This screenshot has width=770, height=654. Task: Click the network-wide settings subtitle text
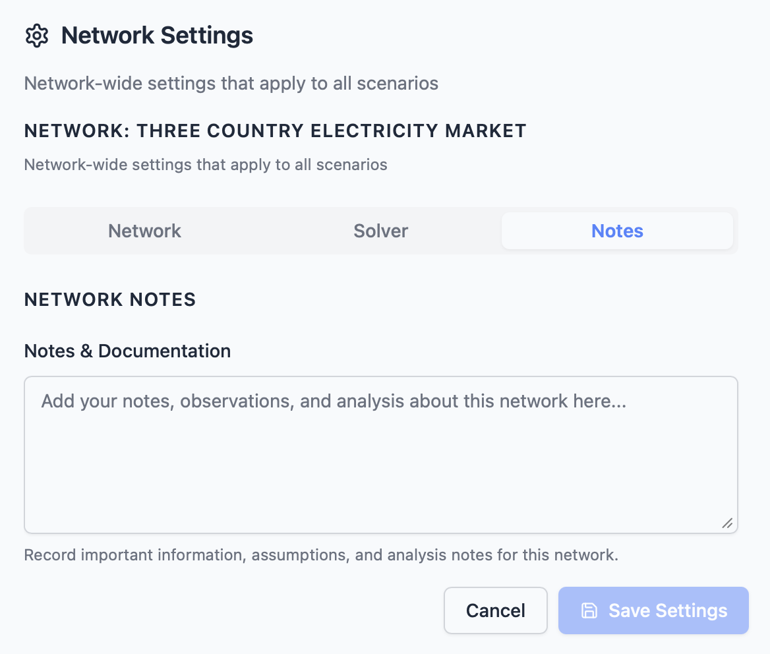click(x=231, y=83)
